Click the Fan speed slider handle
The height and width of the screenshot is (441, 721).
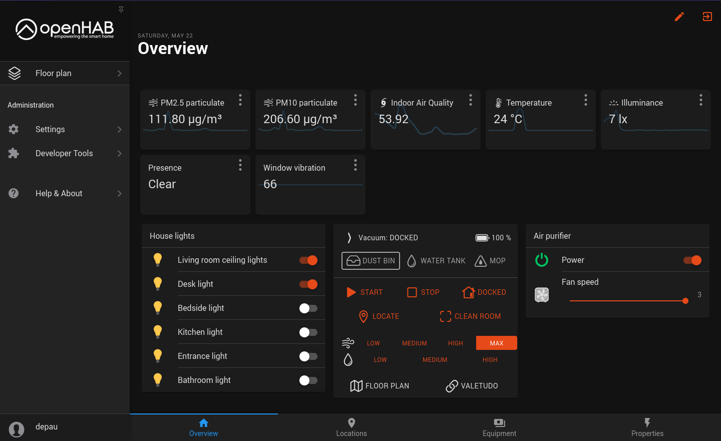[x=685, y=301]
